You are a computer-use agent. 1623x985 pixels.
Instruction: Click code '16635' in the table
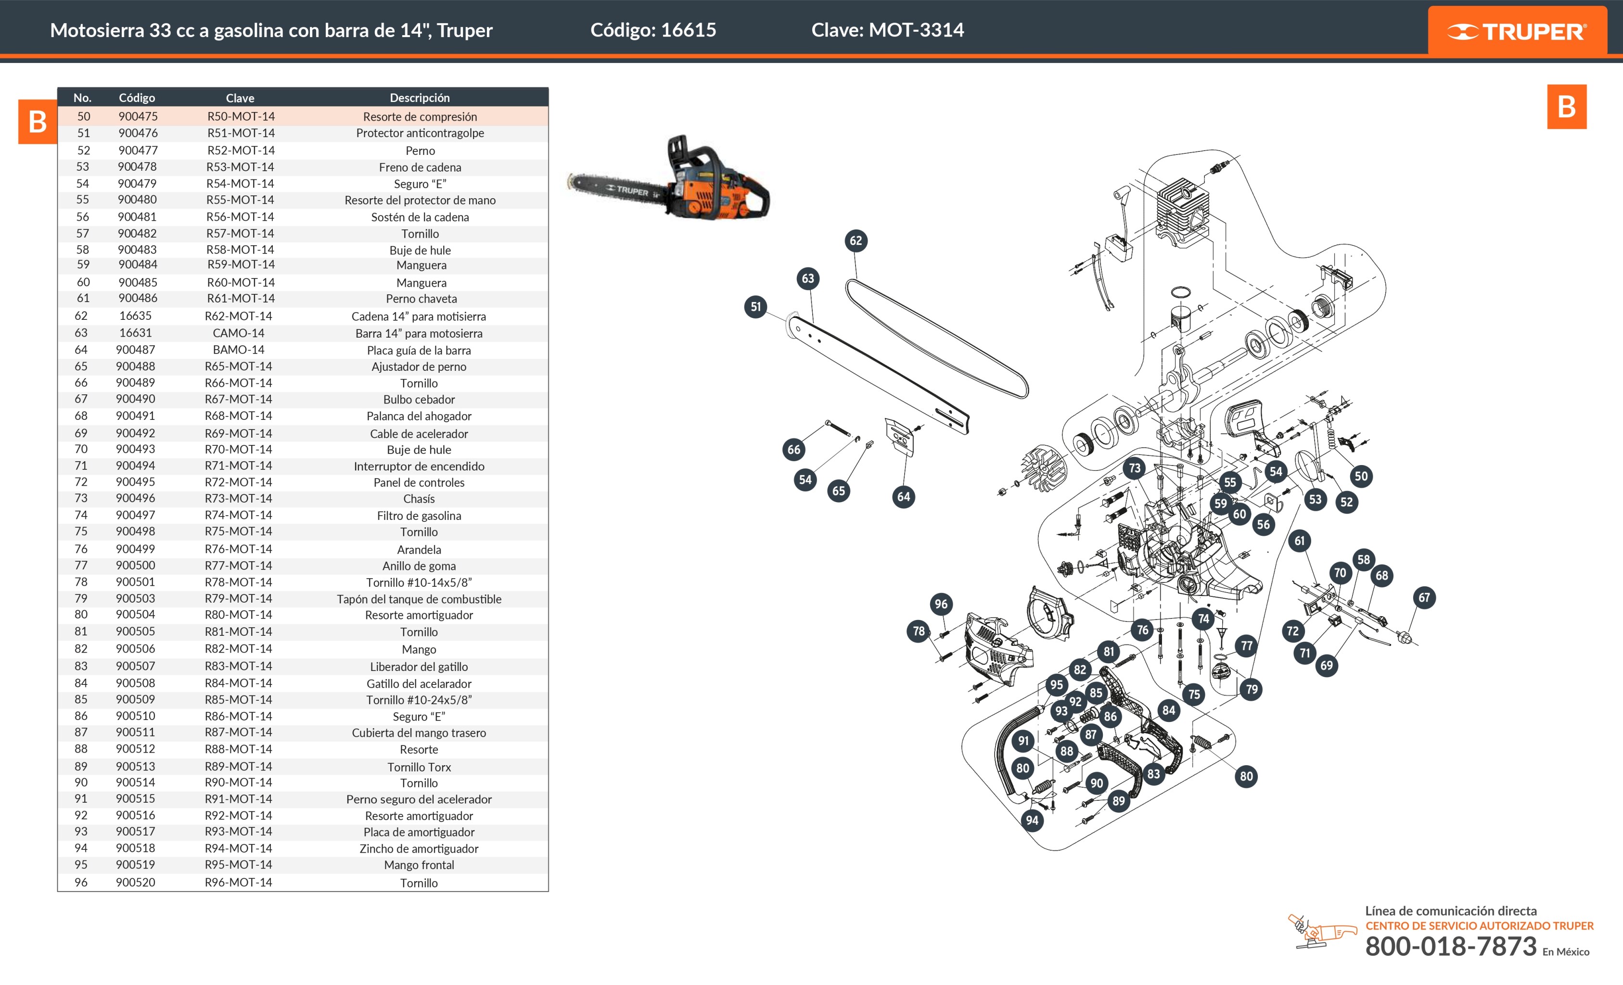point(135,316)
